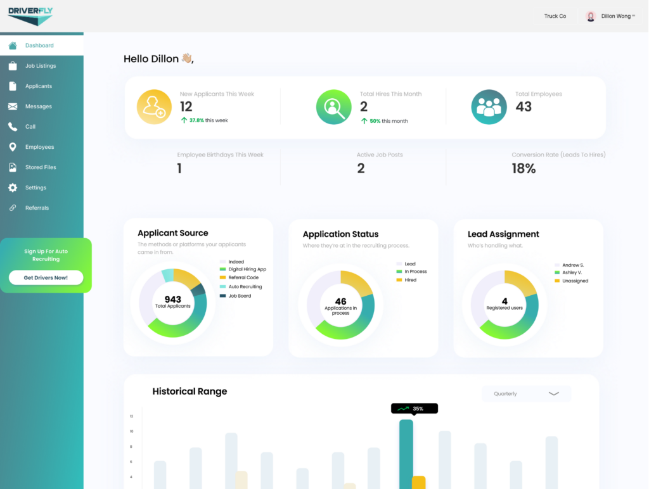Click the Applicants document icon
Viewport: 649px width, 489px height.
pyautogui.click(x=13, y=86)
